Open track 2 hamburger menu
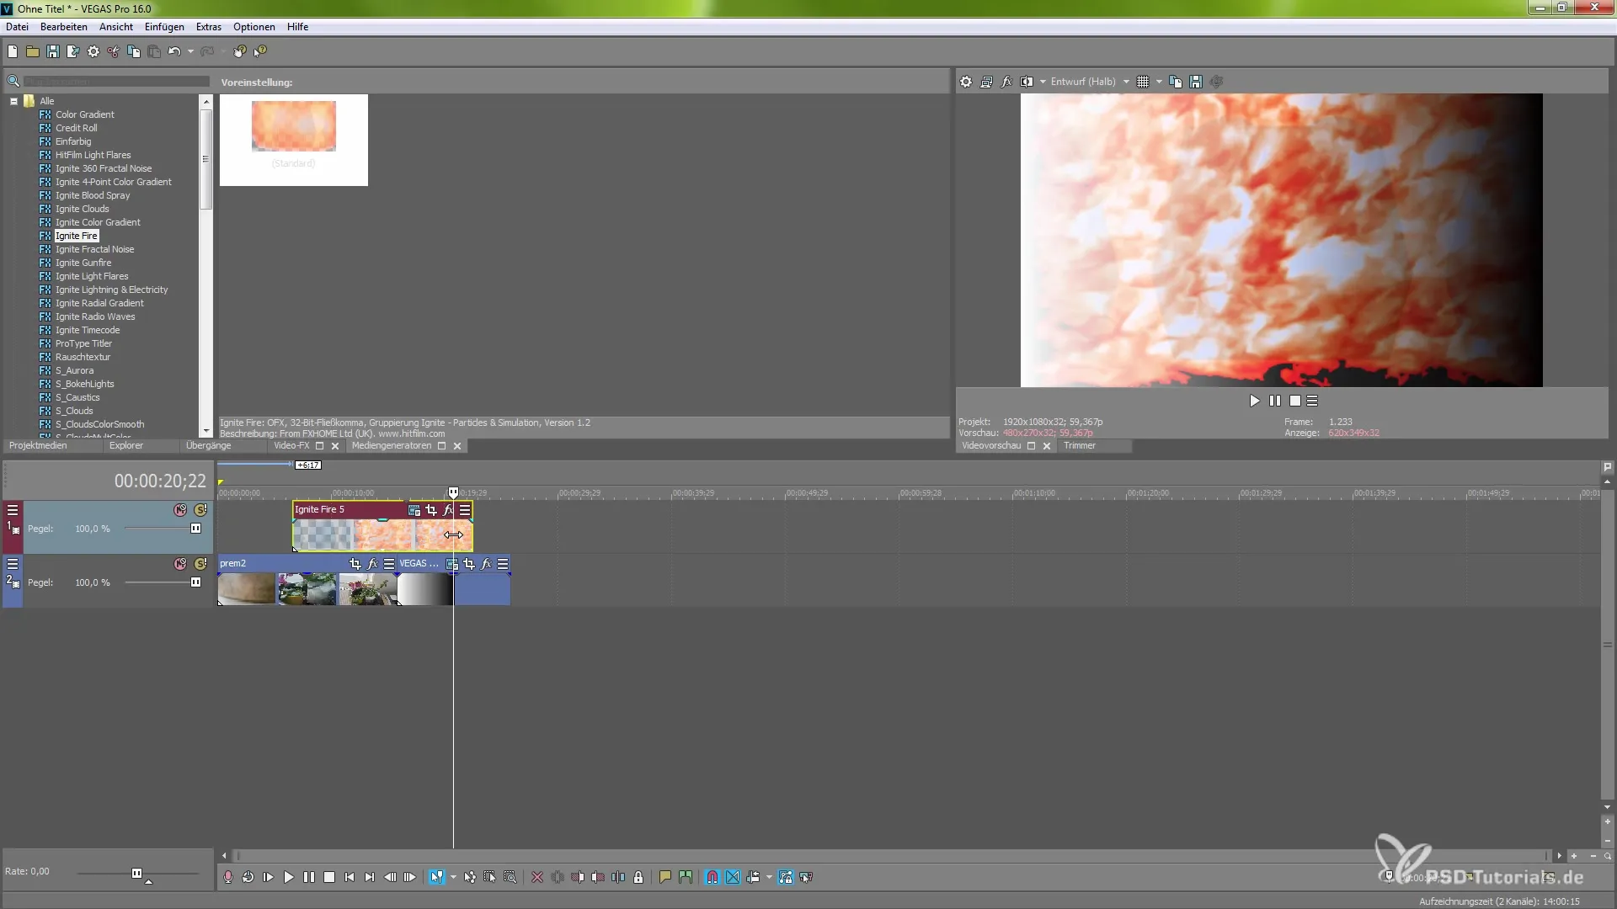 pyautogui.click(x=13, y=564)
